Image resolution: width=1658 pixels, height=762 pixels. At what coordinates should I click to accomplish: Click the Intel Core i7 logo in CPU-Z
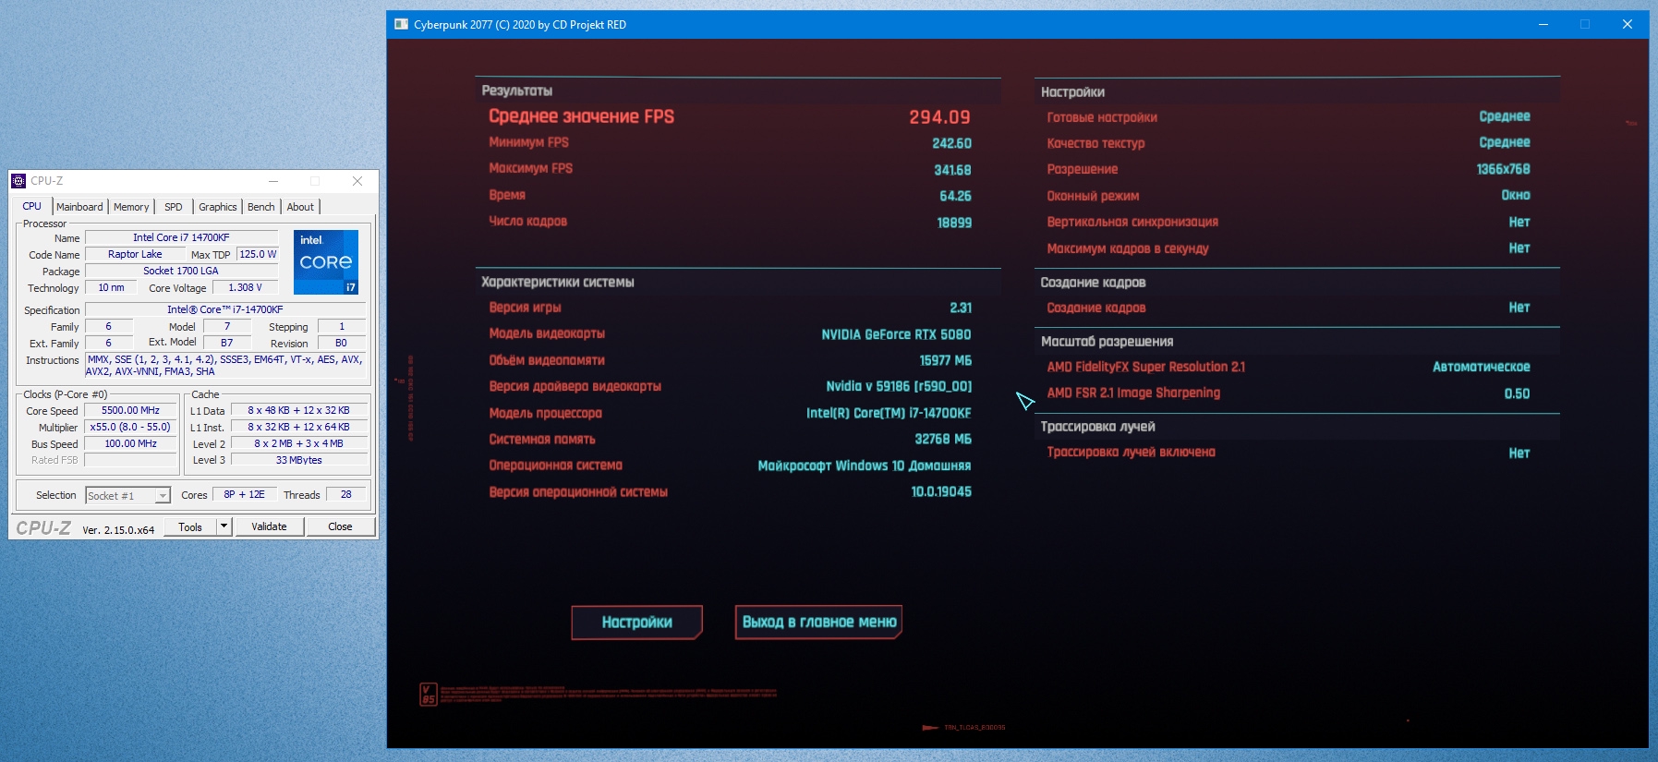pyautogui.click(x=326, y=262)
